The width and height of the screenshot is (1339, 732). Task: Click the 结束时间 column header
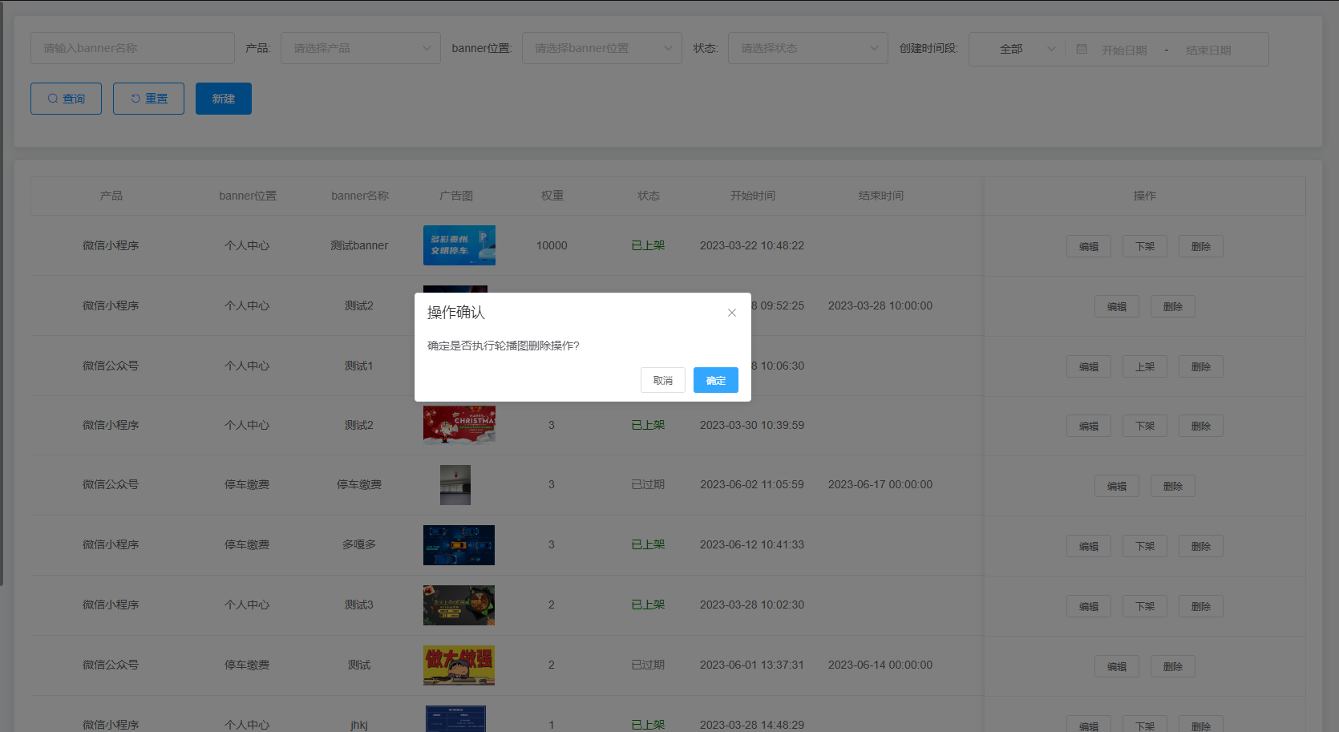click(x=880, y=196)
